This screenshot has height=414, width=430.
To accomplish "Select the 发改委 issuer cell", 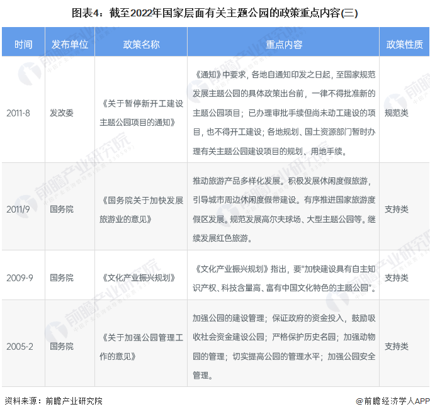I will pyautogui.click(x=62, y=113).
